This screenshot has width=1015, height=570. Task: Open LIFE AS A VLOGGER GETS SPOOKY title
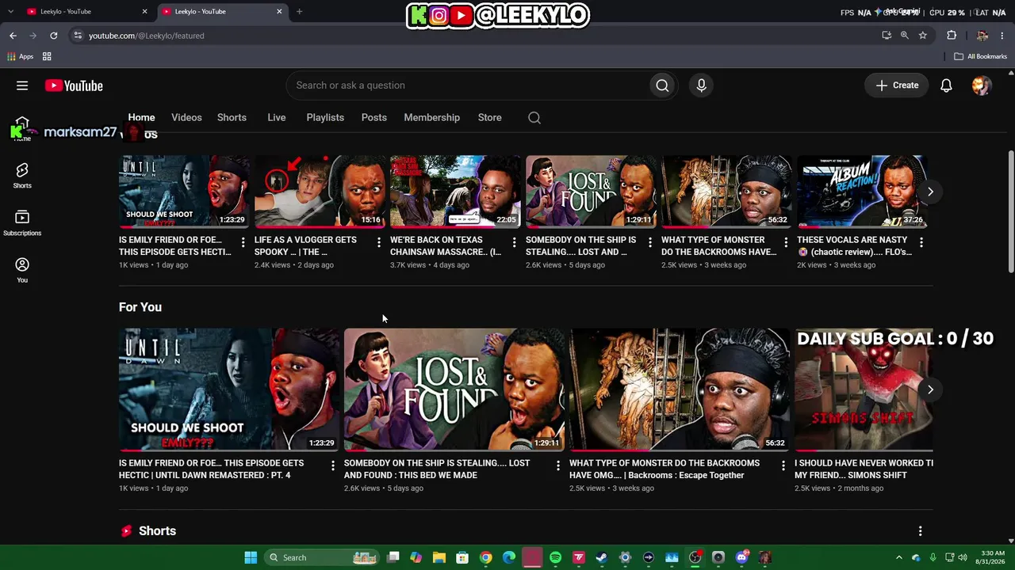305,246
